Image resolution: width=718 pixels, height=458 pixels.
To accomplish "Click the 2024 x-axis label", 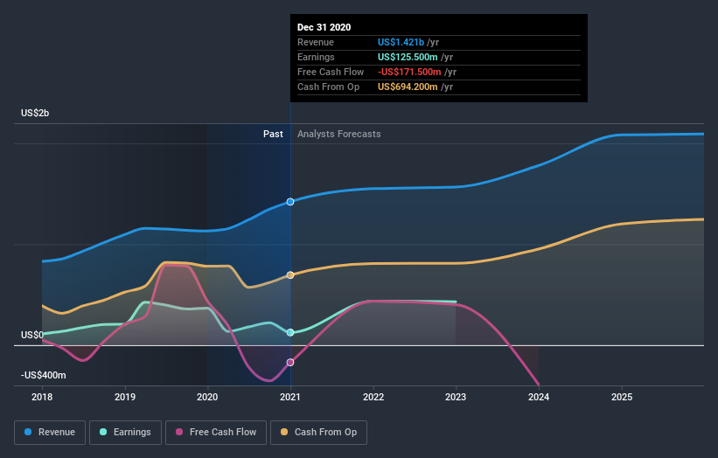I will 539,397.
